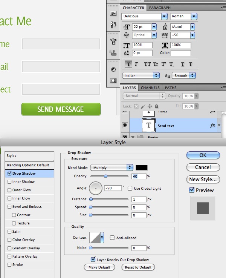Open Character panel options menu icon

coord(223,8)
